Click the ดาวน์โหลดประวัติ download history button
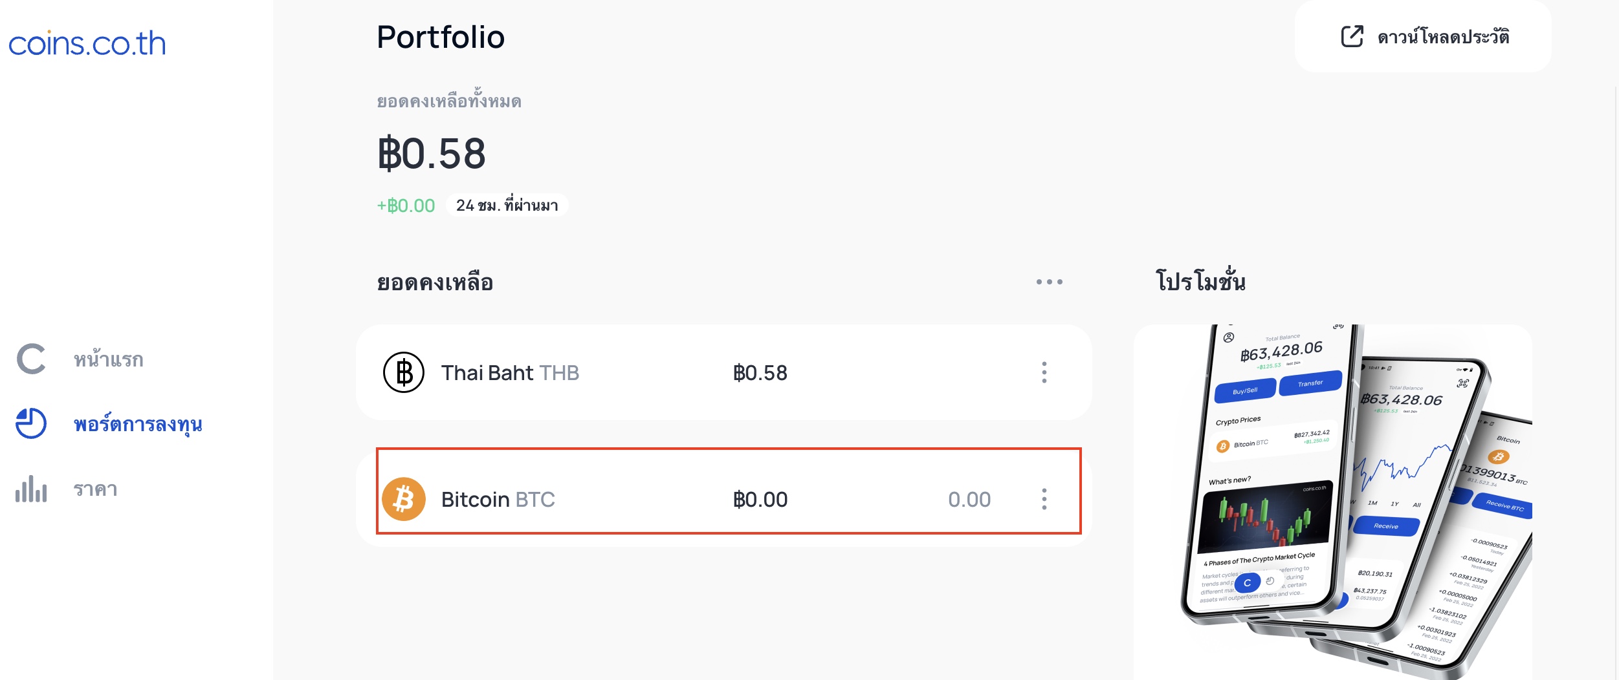Viewport: 1619px width, 680px height. 1423,36
